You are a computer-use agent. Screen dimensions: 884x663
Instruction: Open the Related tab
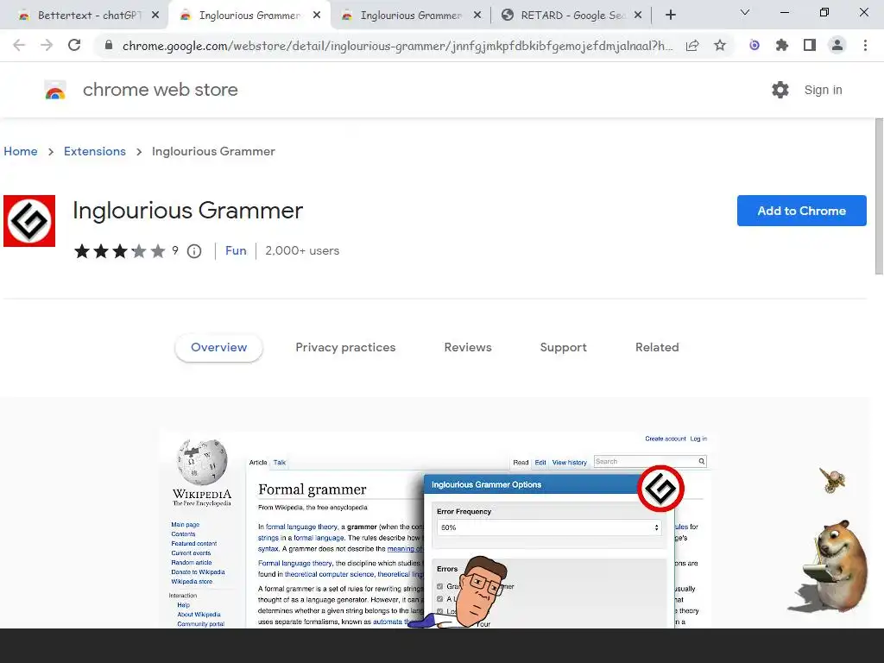point(657,347)
